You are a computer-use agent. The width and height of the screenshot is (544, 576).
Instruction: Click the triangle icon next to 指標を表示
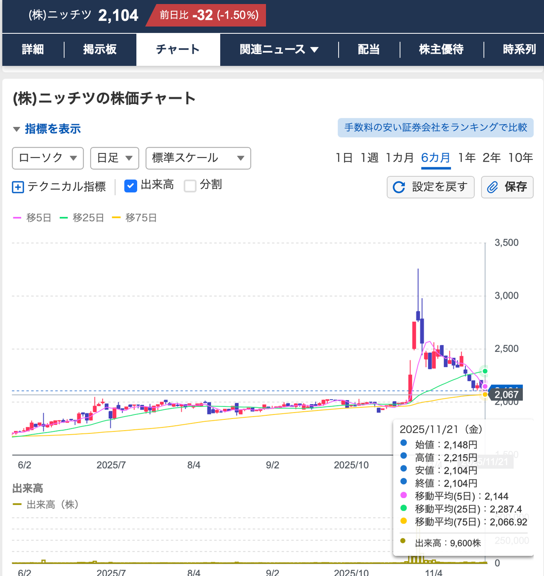coord(16,129)
